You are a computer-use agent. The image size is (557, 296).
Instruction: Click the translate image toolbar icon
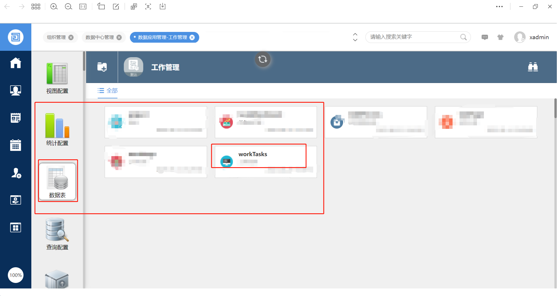click(134, 7)
